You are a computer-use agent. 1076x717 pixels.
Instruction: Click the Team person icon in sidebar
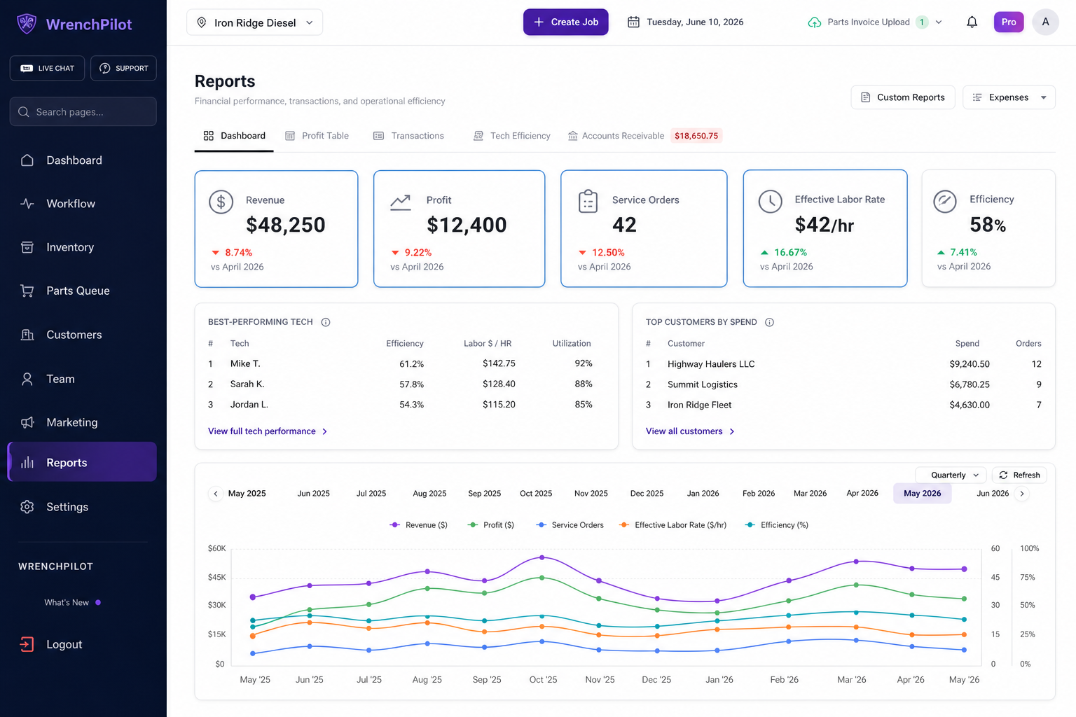coord(27,379)
